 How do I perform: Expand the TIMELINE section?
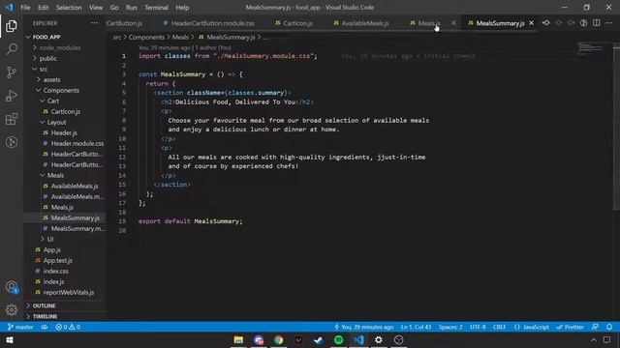point(45,316)
